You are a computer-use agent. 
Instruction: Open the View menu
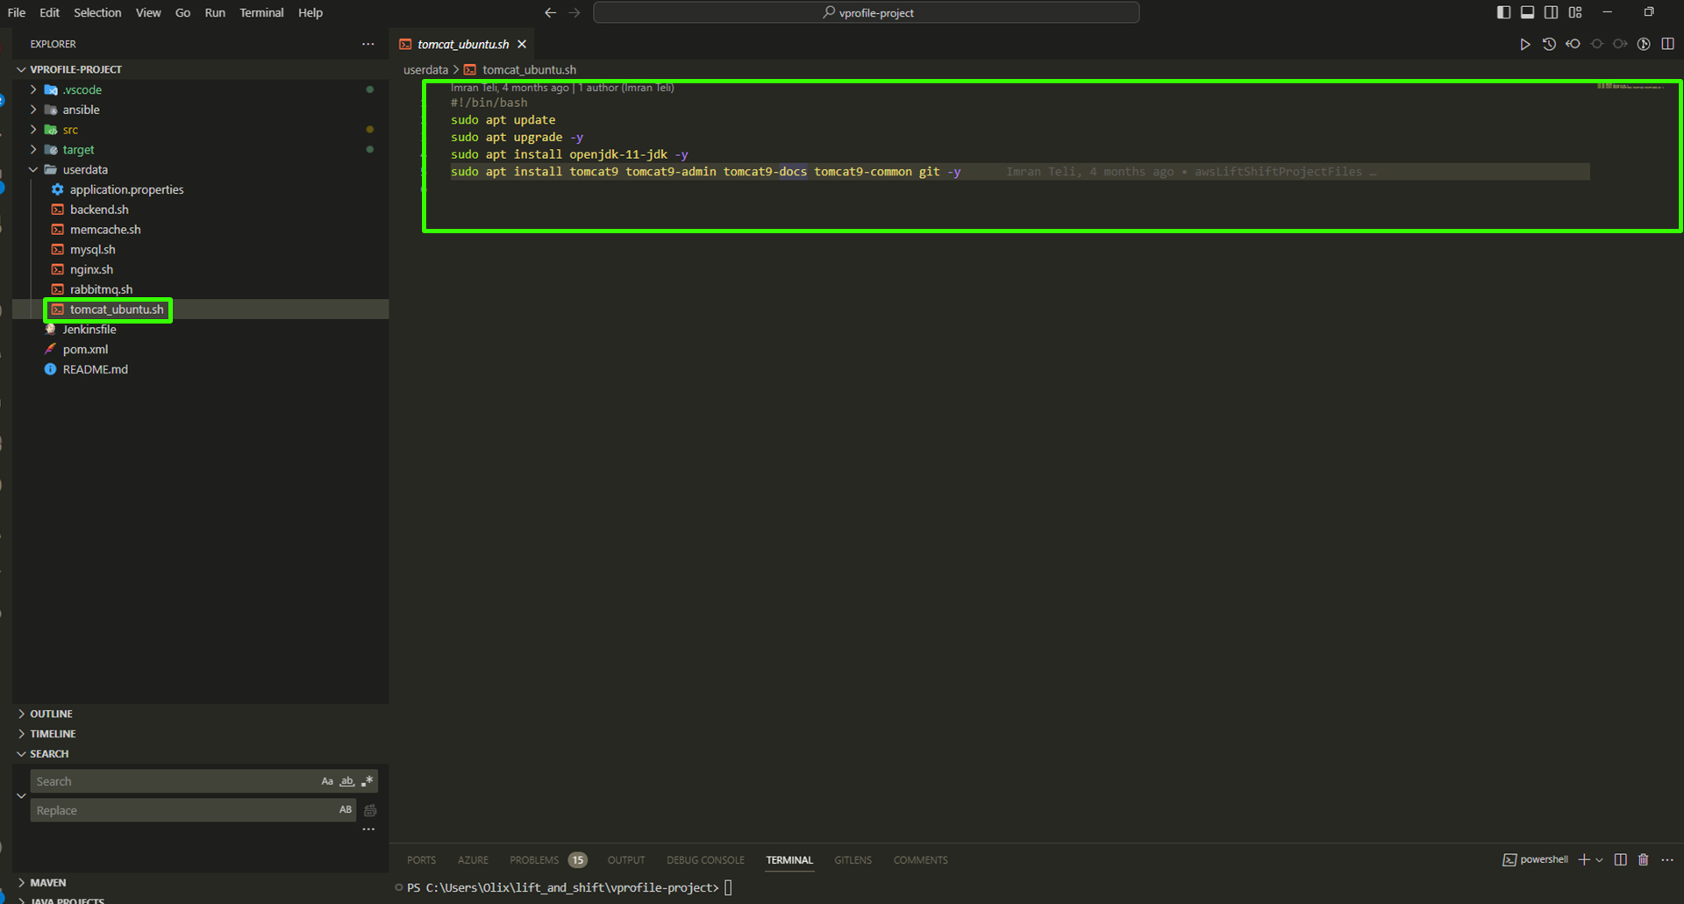[x=148, y=12]
